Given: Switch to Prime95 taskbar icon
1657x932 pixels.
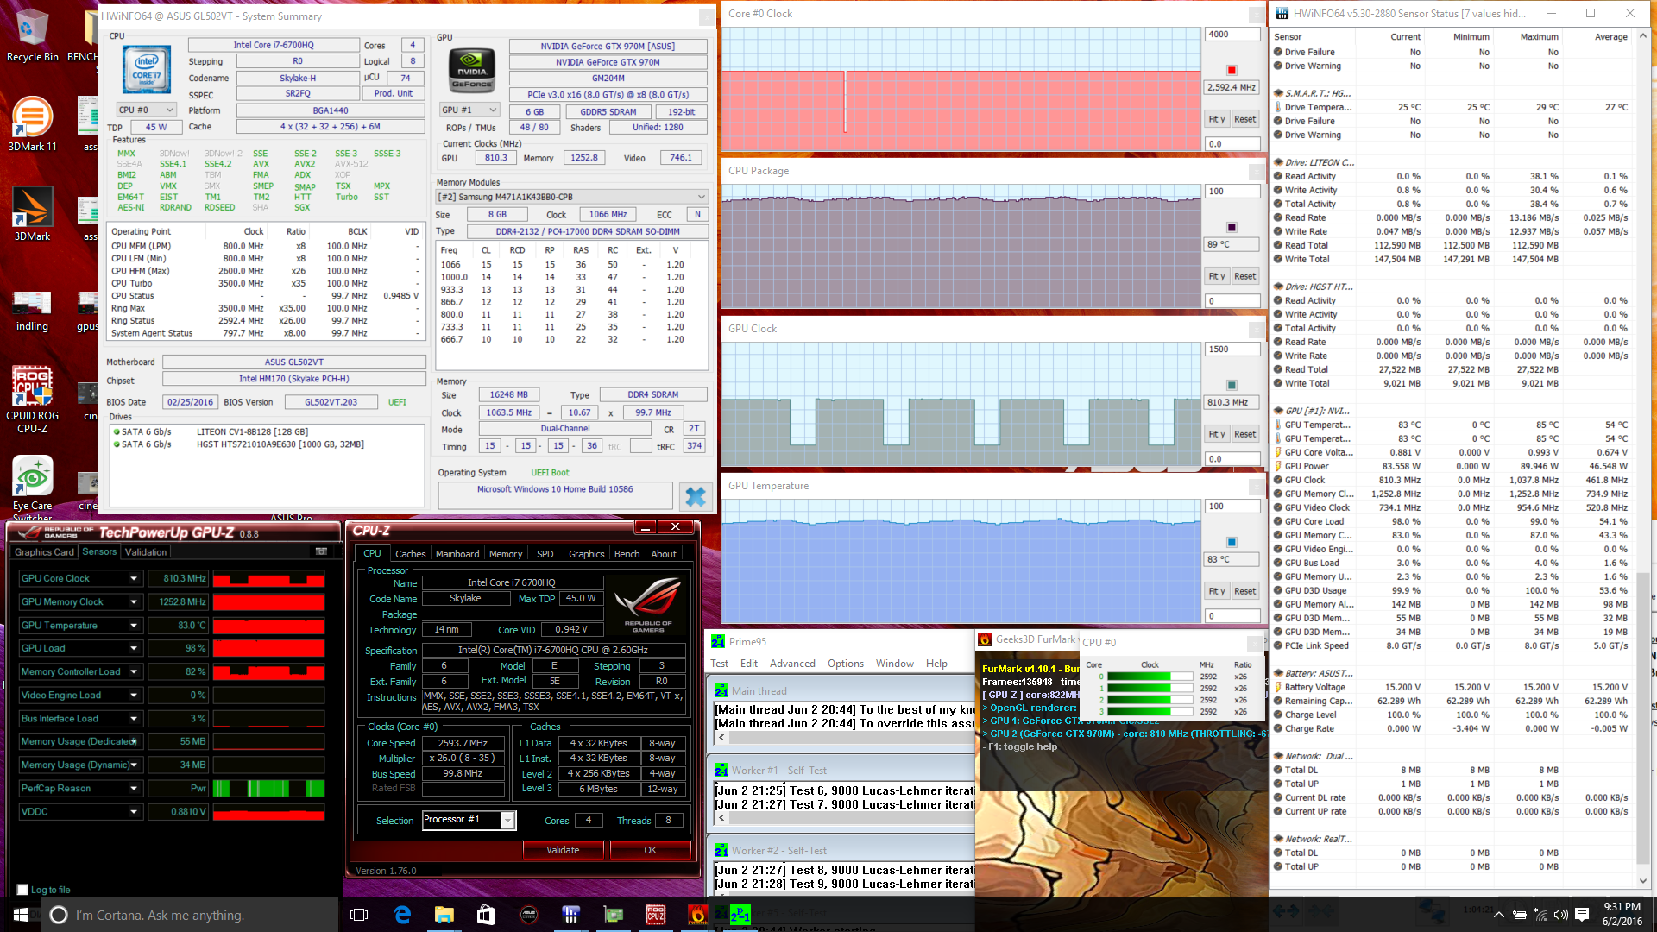Looking at the screenshot, I should tap(740, 915).
